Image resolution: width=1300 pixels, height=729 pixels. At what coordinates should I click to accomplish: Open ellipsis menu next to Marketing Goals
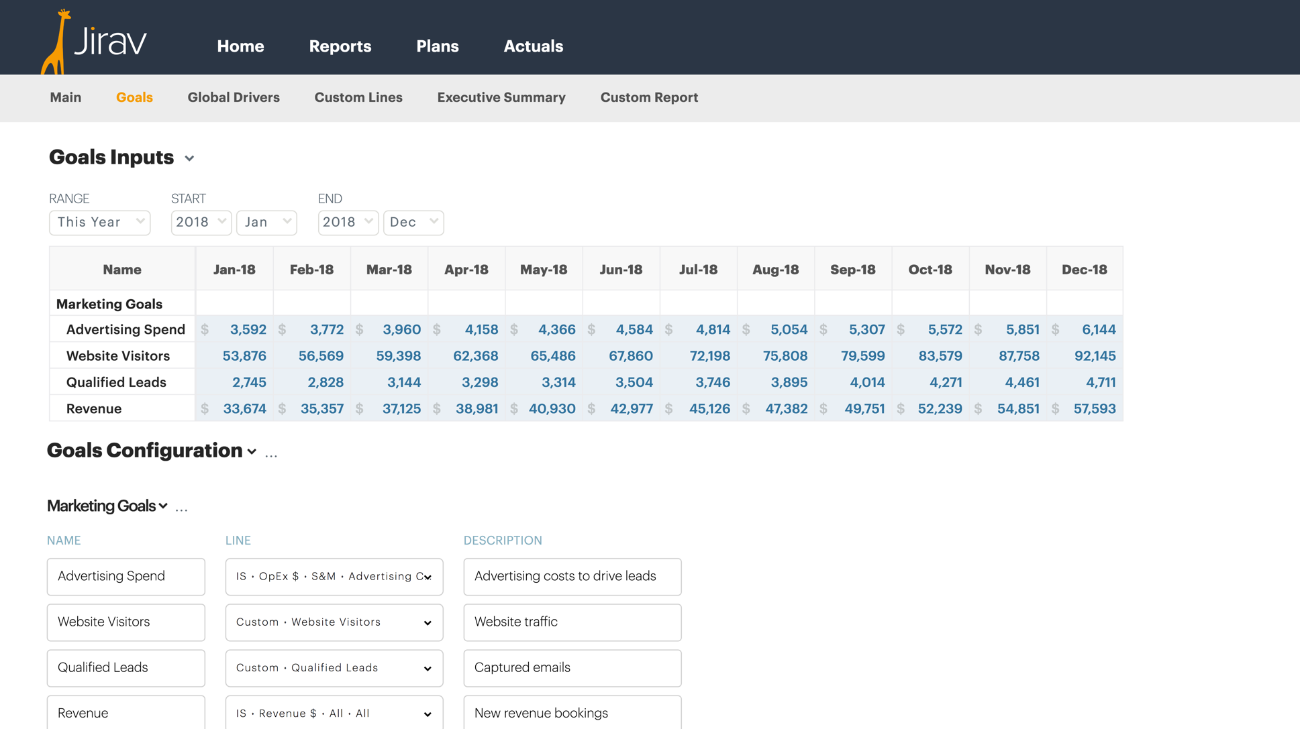[x=181, y=508]
